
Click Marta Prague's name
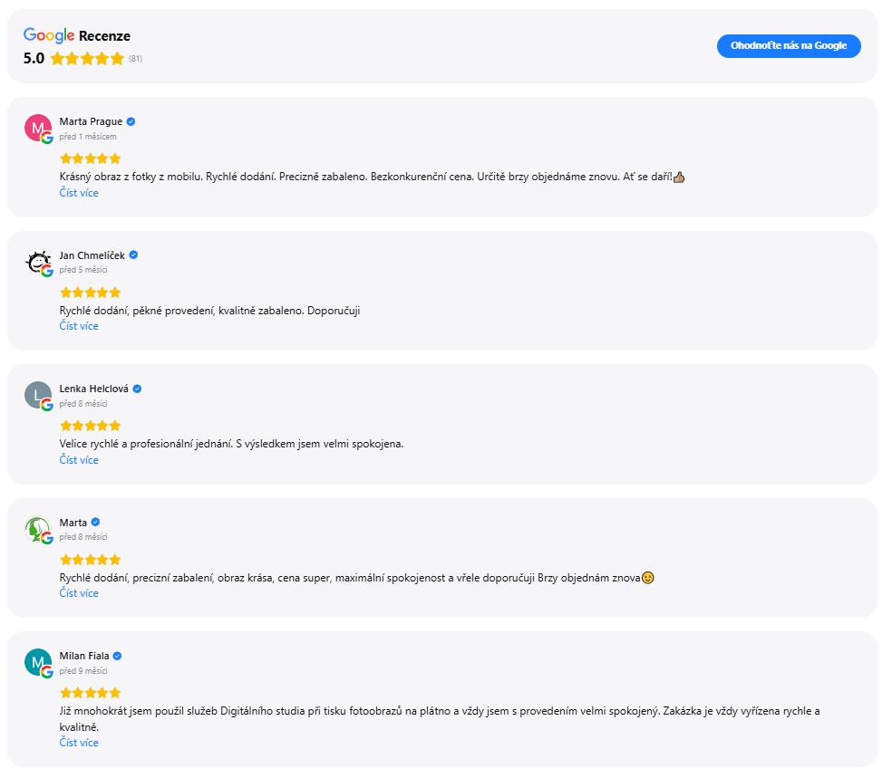click(x=90, y=120)
